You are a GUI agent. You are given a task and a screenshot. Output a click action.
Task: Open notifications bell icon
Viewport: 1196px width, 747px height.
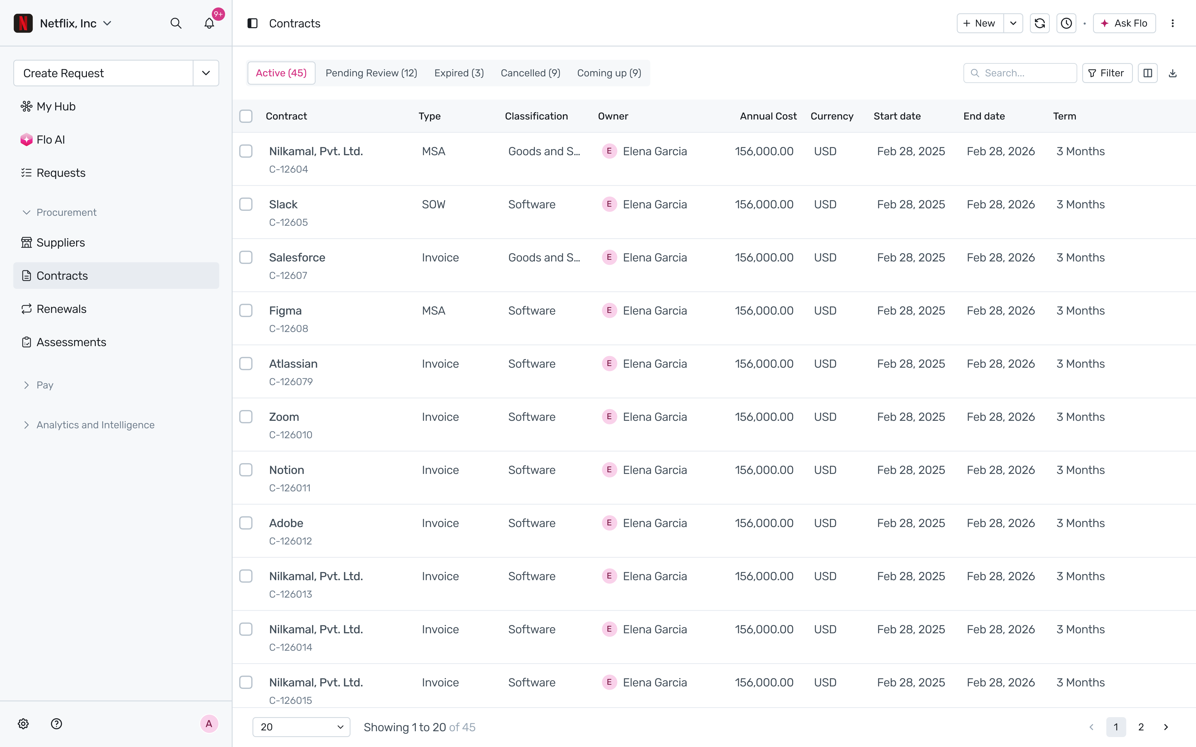pyautogui.click(x=209, y=23)
